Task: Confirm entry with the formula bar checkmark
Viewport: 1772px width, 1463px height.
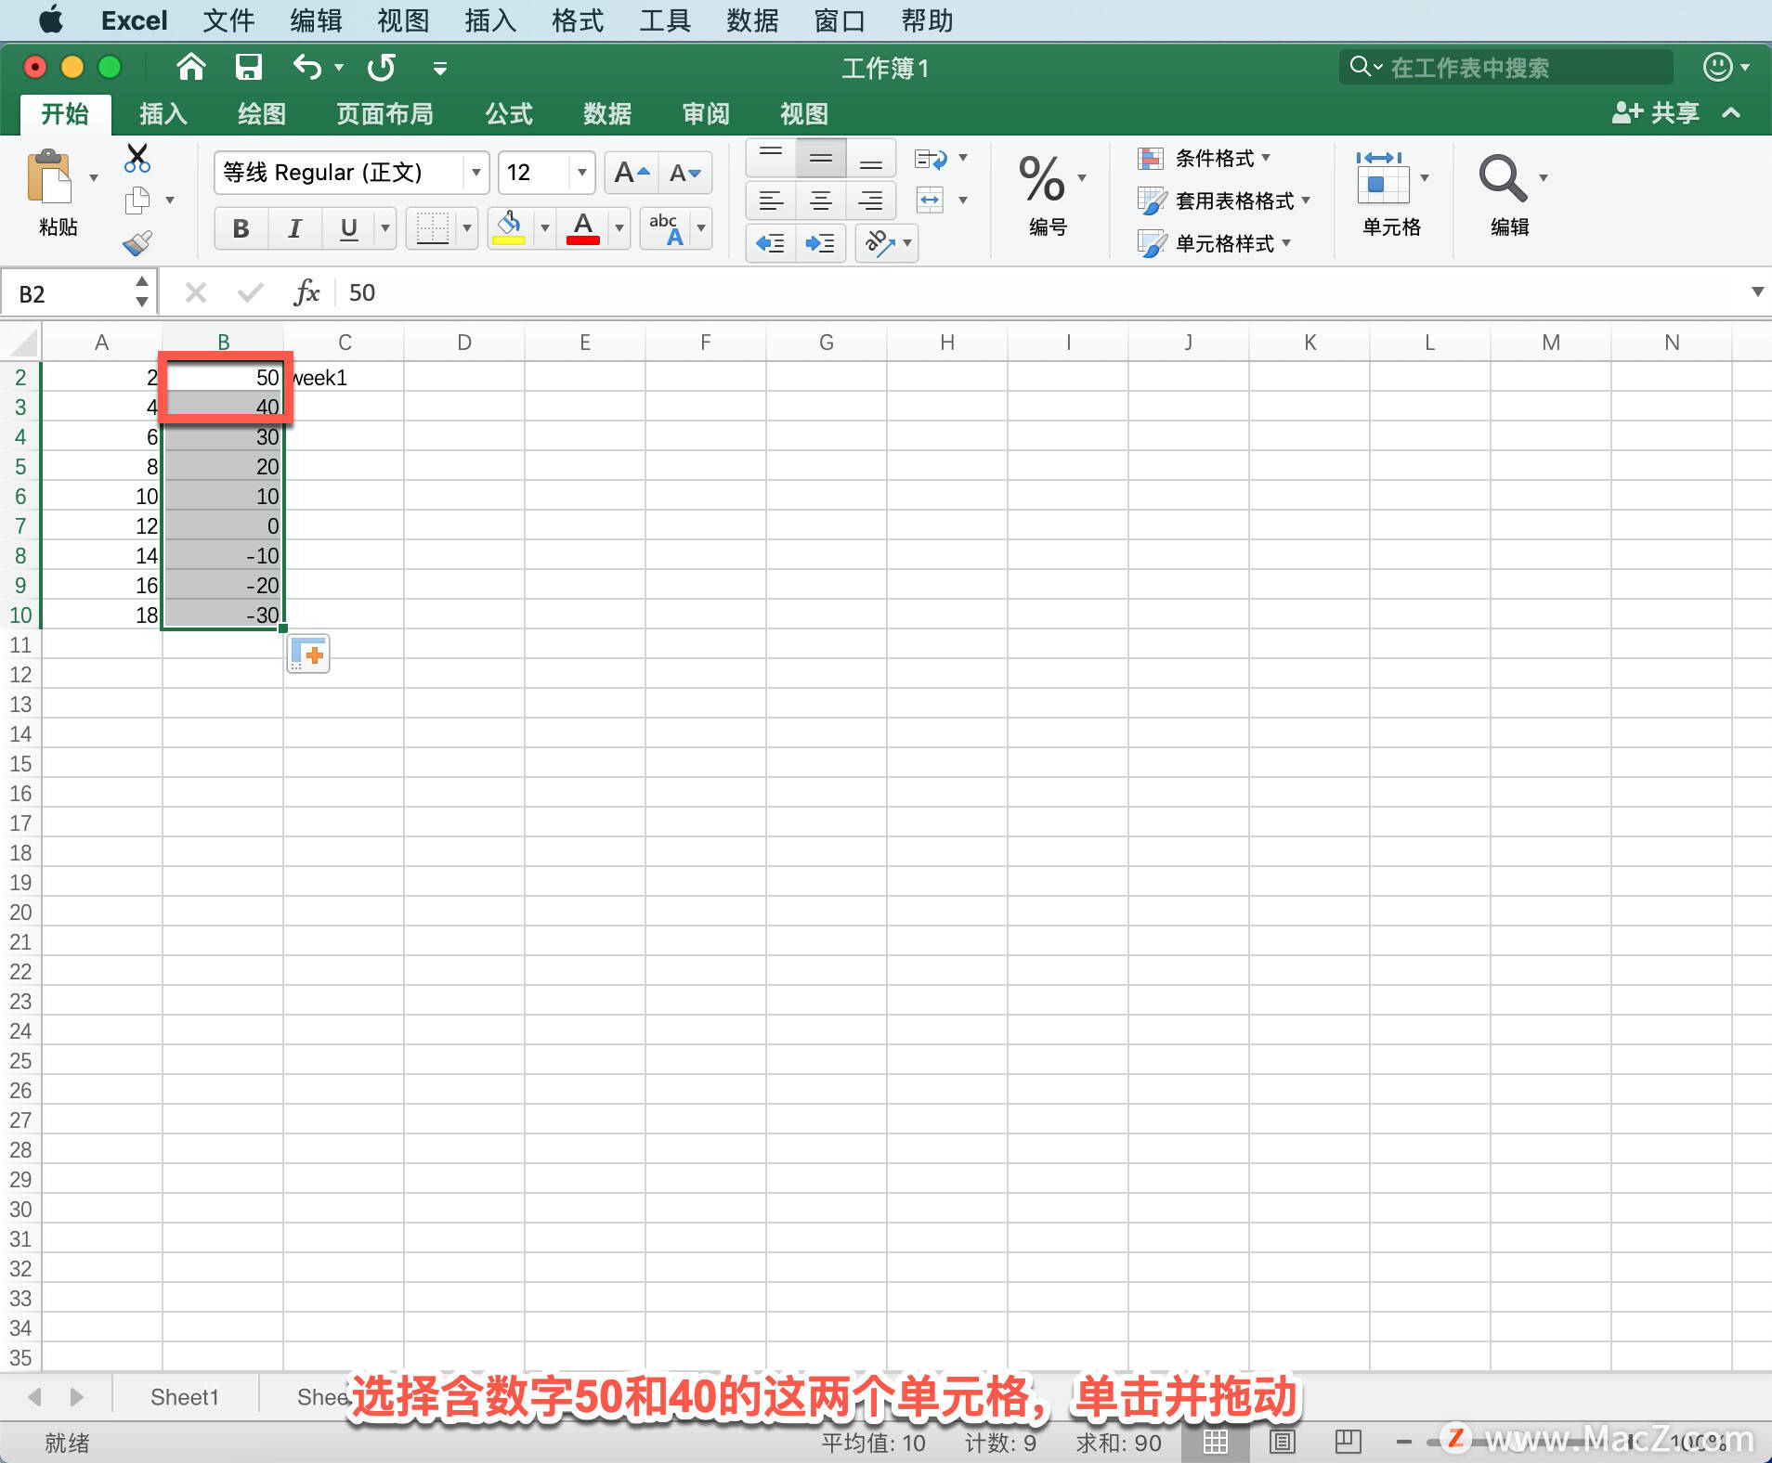Action: click(x=250, y=291)
